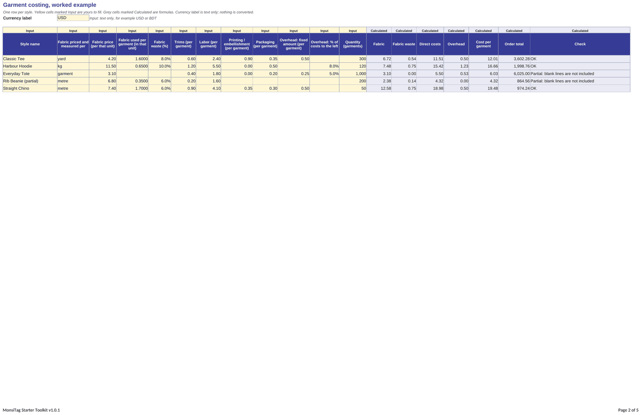Select the OK check cell for Straight Chino
Screen dimensions: 641x415
point(580,88)
